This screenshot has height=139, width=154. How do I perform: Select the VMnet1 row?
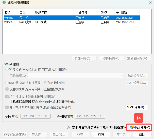tap(72, 18)
